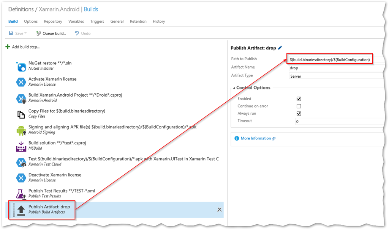Switch to the Variables tab
389x230 pixels.
coord(76,22)
